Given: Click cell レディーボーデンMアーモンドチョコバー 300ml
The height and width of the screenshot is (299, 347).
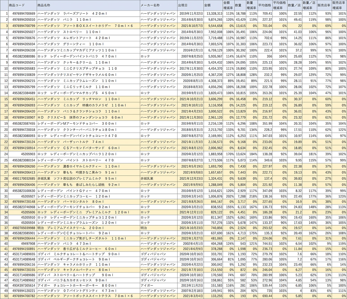Looking at the screenshot, I should pyautogui.click(x=88, y=123).
